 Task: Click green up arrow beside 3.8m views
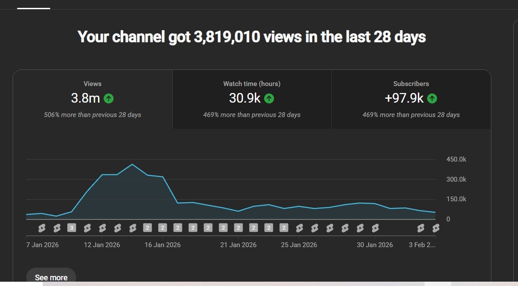pyautogui.click(x=109, y=99)
